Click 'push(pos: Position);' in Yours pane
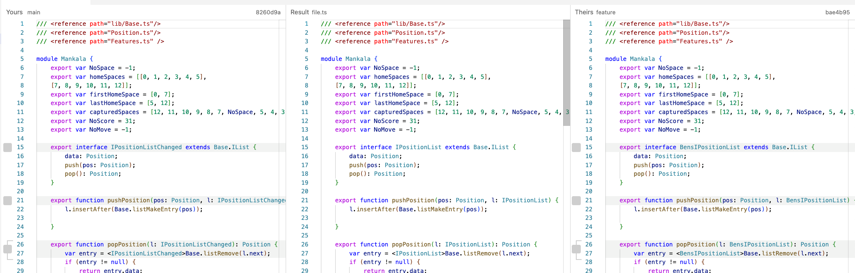This screenshot has height=273, width=855. tap(100, 165)
